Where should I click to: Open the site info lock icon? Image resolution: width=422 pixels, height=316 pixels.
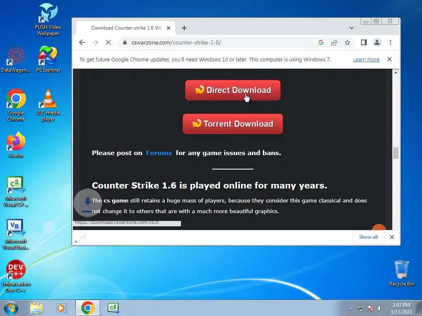click(x=124, y=42)
